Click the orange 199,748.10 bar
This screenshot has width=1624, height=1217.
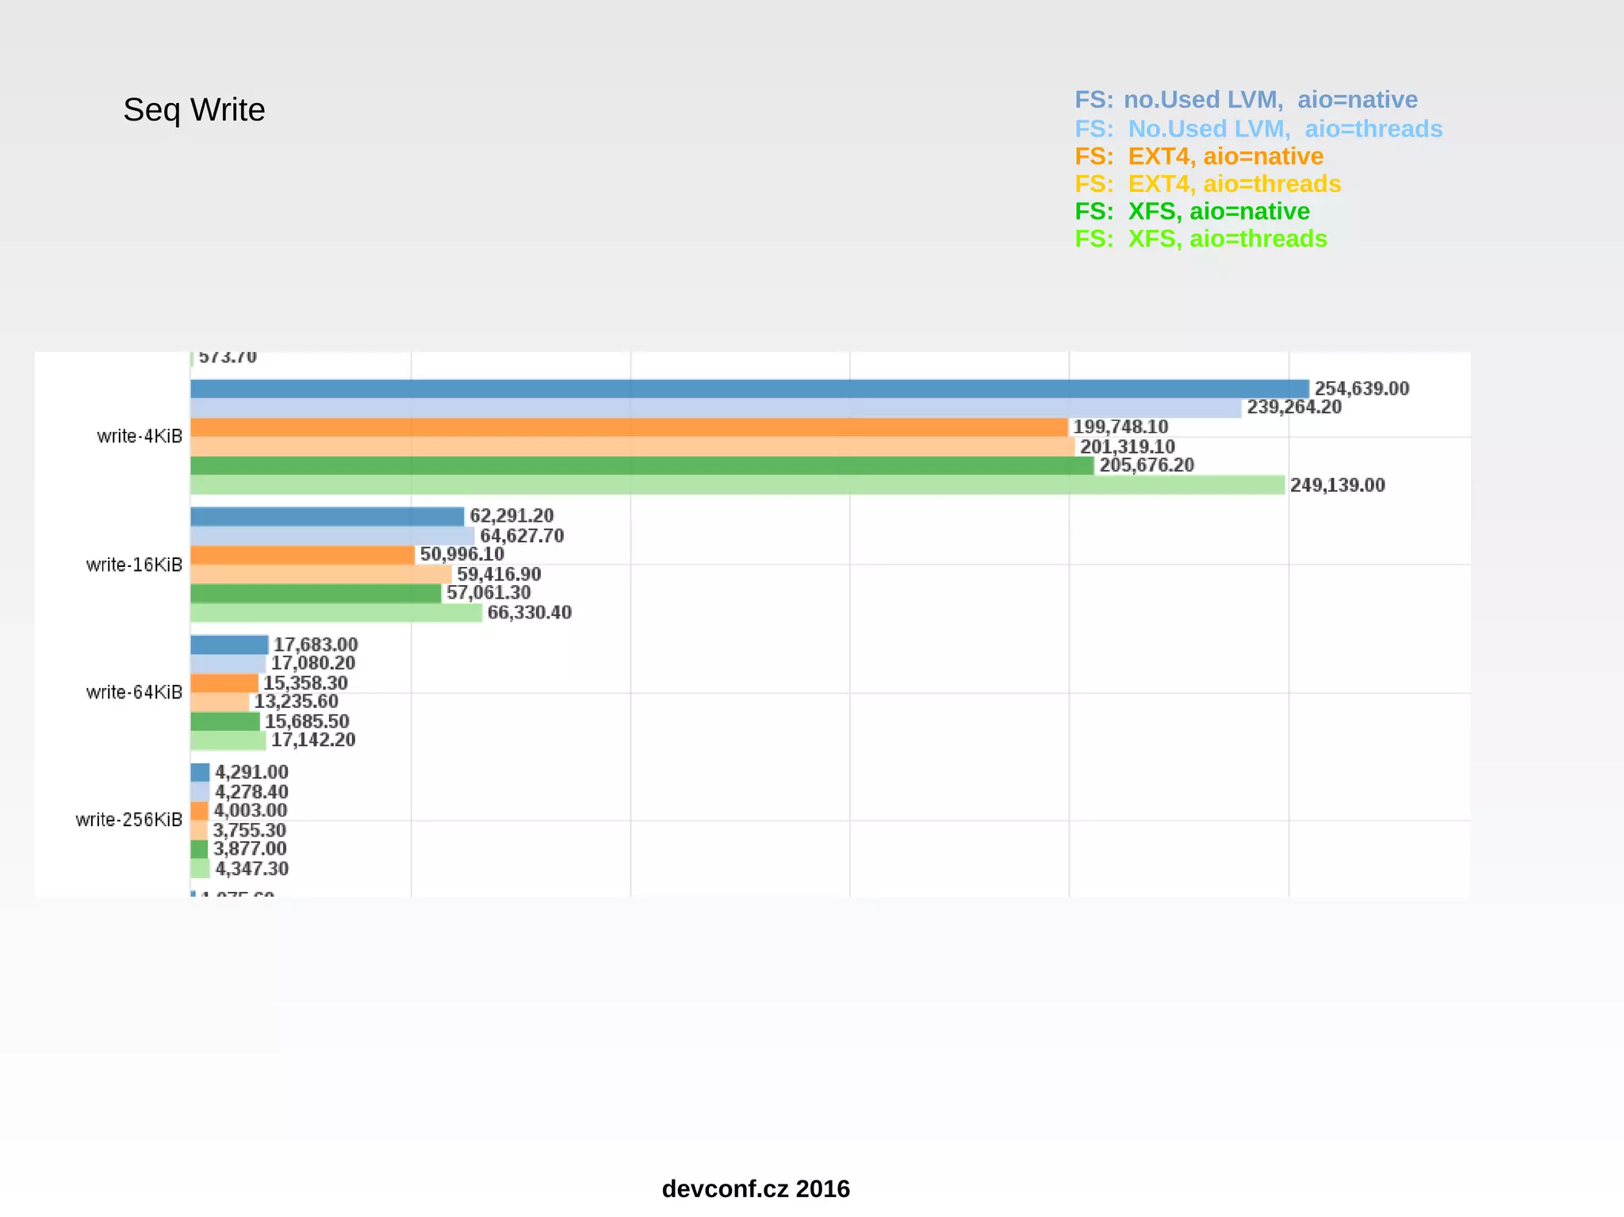tap(629, 427)
